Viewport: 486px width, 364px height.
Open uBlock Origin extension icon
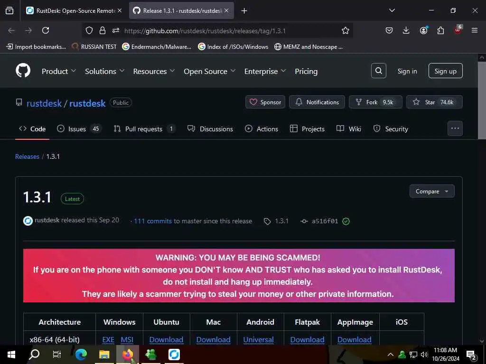click(x=458, y=30)
